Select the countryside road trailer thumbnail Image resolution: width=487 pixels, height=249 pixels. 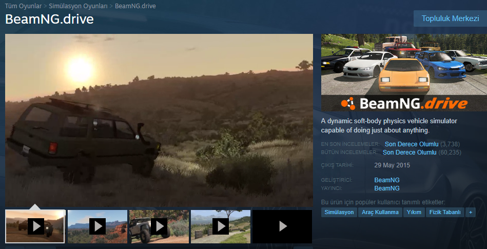[x=221, y=226]
